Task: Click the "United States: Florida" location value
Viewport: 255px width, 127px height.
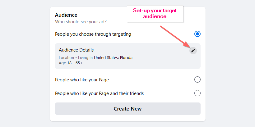Action: click(x=113, y=57)
